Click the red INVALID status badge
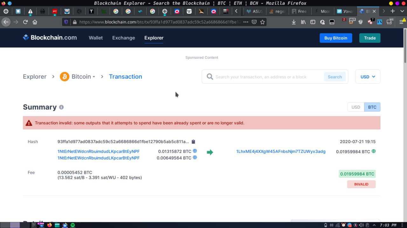 [x=361, y=184]
